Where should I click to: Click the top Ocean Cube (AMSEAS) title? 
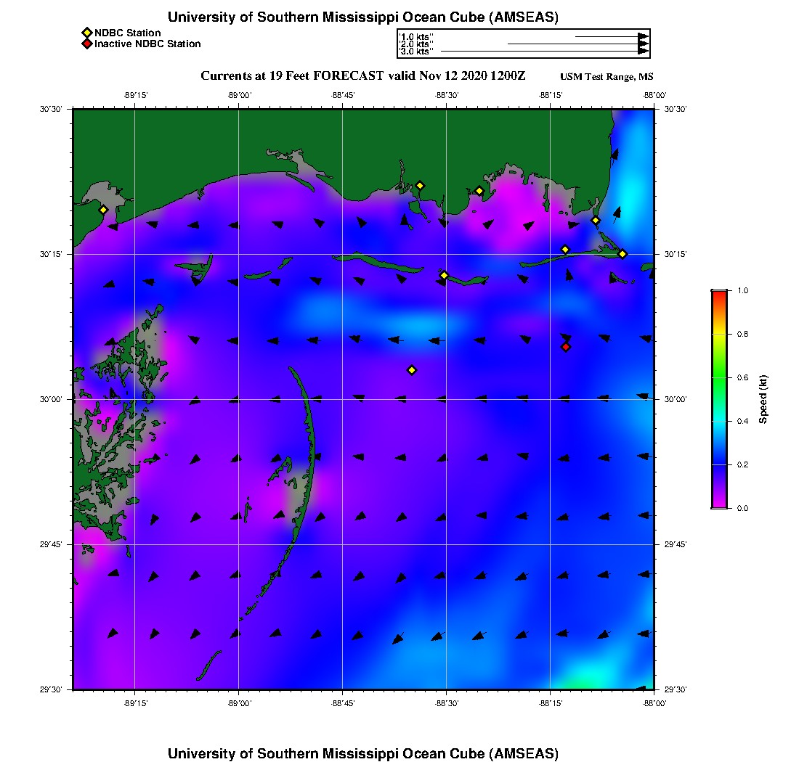pyautogui.click(x=363, y=17)
